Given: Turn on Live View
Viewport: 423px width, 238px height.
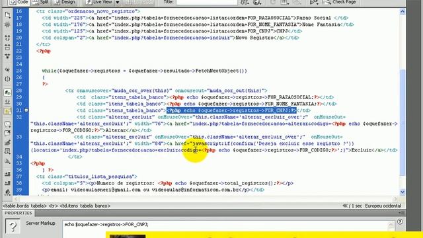Looking at the screenshot, I should (x=99, y=2).
